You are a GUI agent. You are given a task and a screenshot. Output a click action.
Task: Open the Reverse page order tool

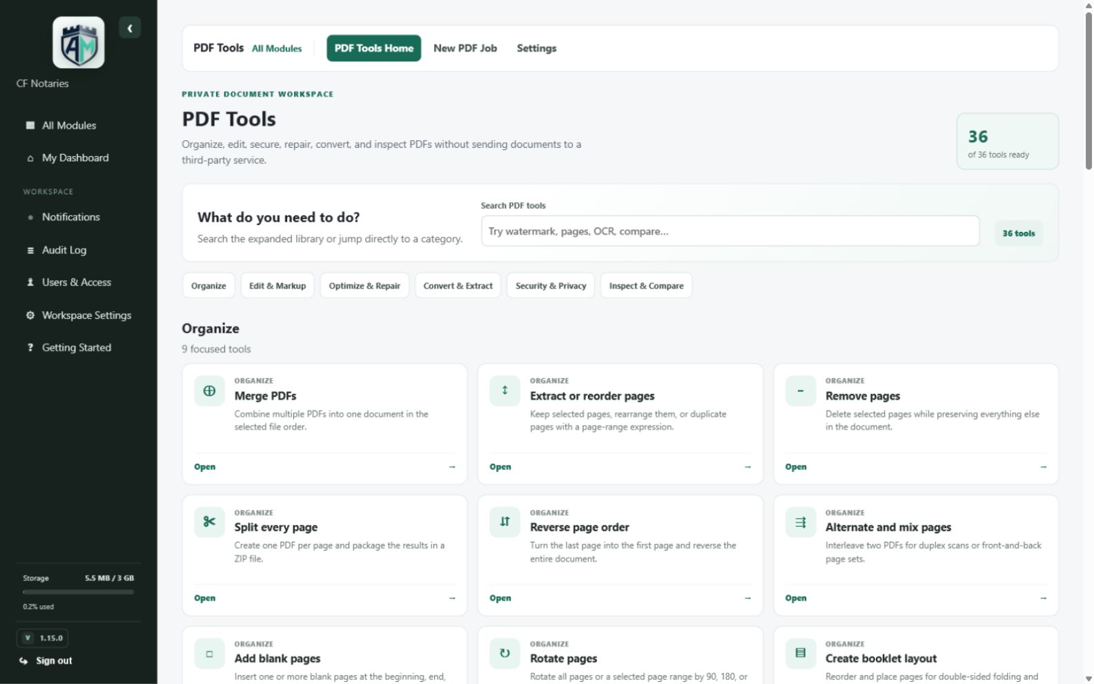coord(500,598)
